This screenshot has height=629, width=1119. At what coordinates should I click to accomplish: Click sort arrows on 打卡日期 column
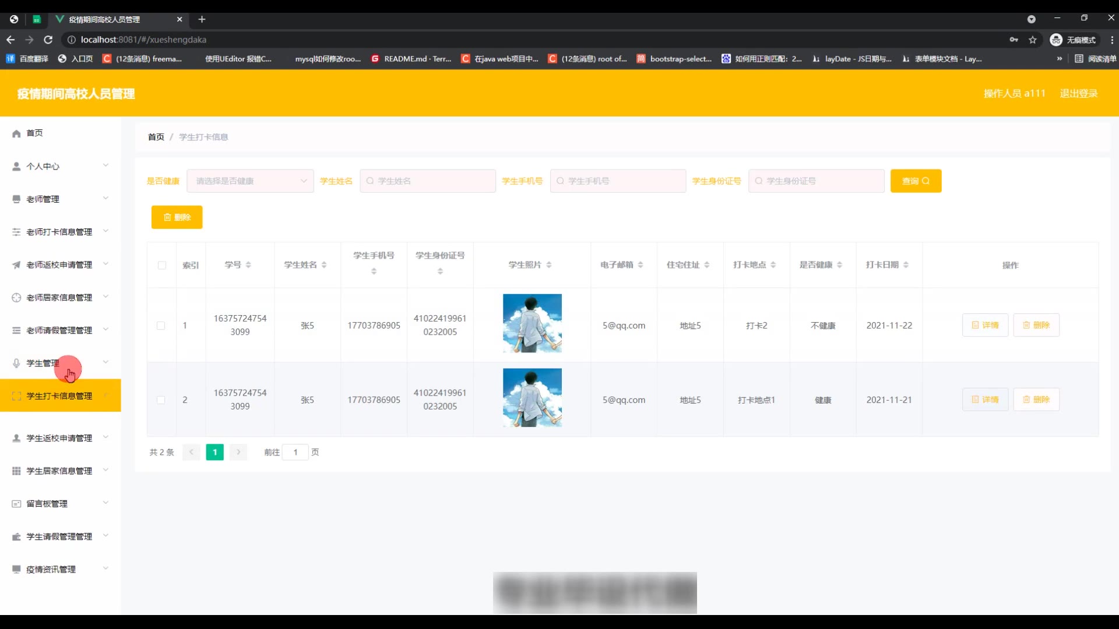coord(906,265)
